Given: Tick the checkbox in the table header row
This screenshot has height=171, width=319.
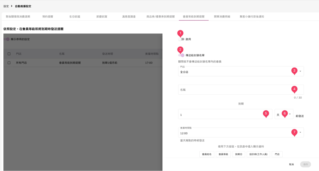Looking at the screenshot, I should click(x=9, y=54).
